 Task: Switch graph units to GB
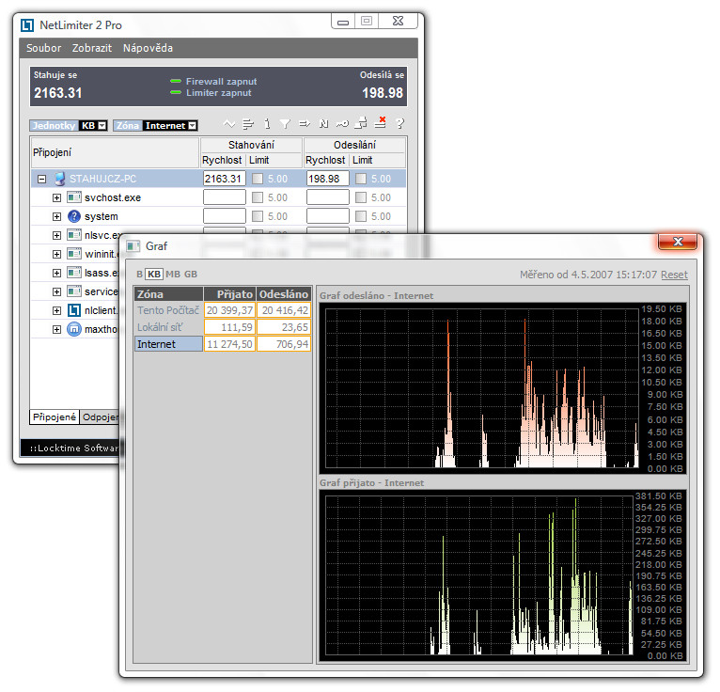click(x=191, y=275)
